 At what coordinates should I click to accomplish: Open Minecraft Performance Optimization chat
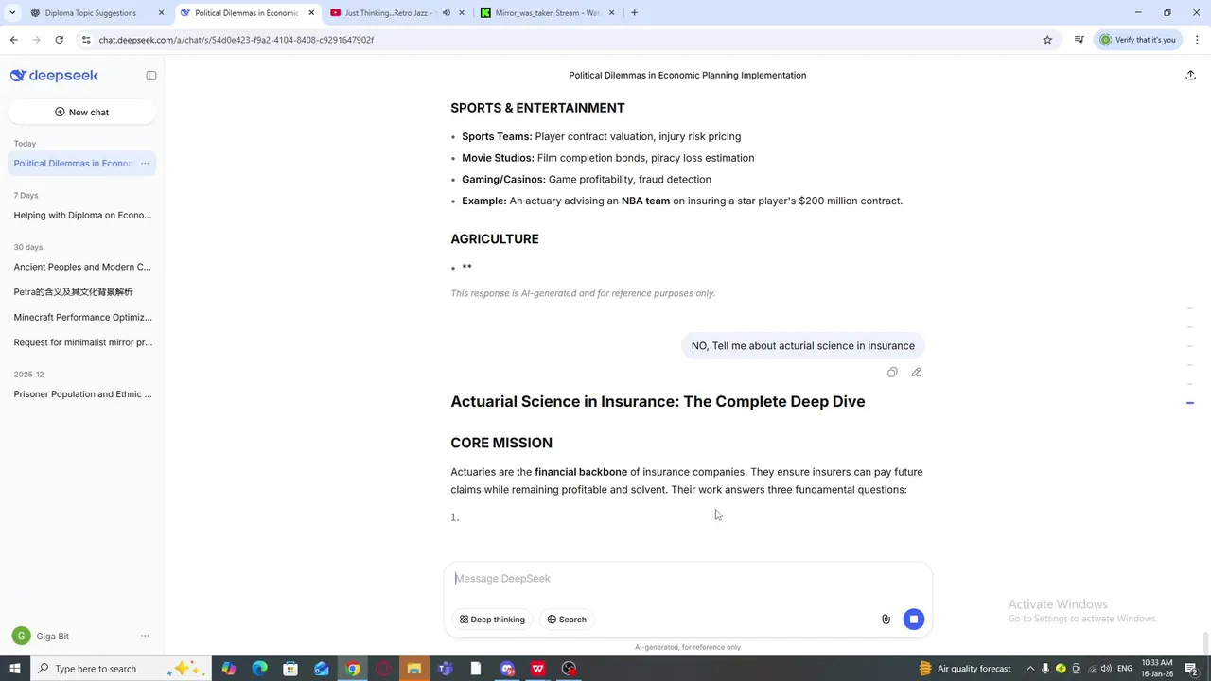tap(82, 317)
